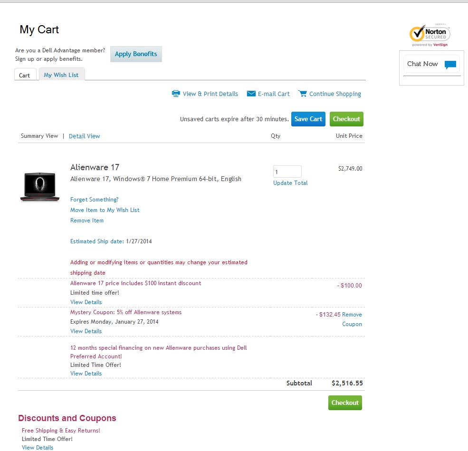The image size is (468, 451).
Task: Click the quantity input field
Action: pyautogui.click(x=287, y=172)
